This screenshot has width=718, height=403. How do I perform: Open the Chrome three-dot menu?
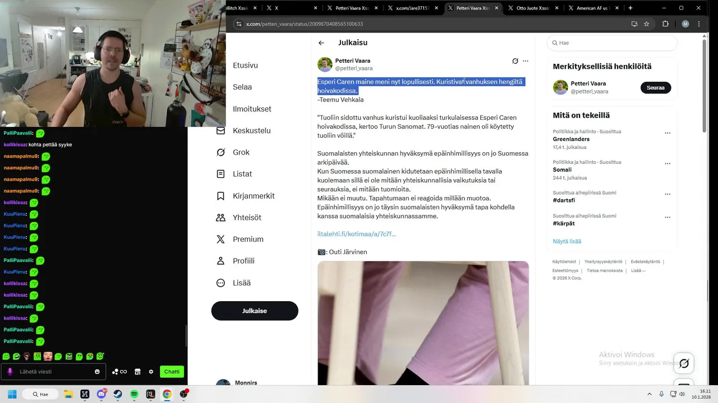point(699,24)
